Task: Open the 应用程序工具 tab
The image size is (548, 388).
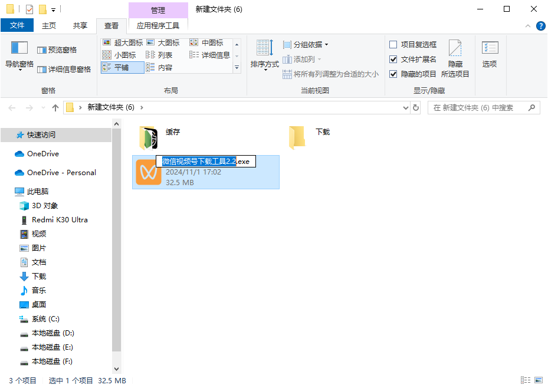Action: click(x=157, y=25)
